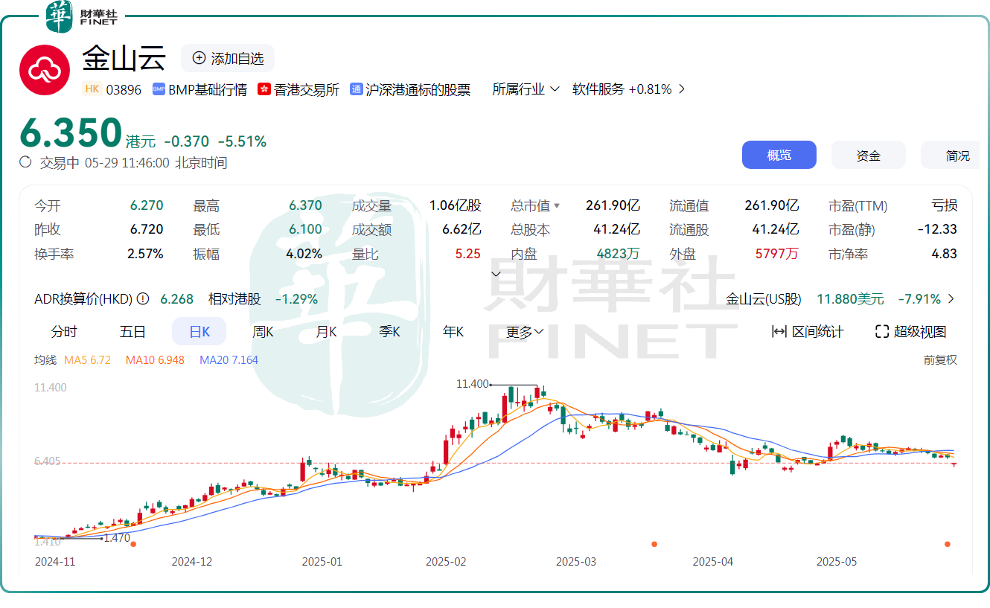Click the 量比 value 5.25
990x608 pixels.
point(468,254)
